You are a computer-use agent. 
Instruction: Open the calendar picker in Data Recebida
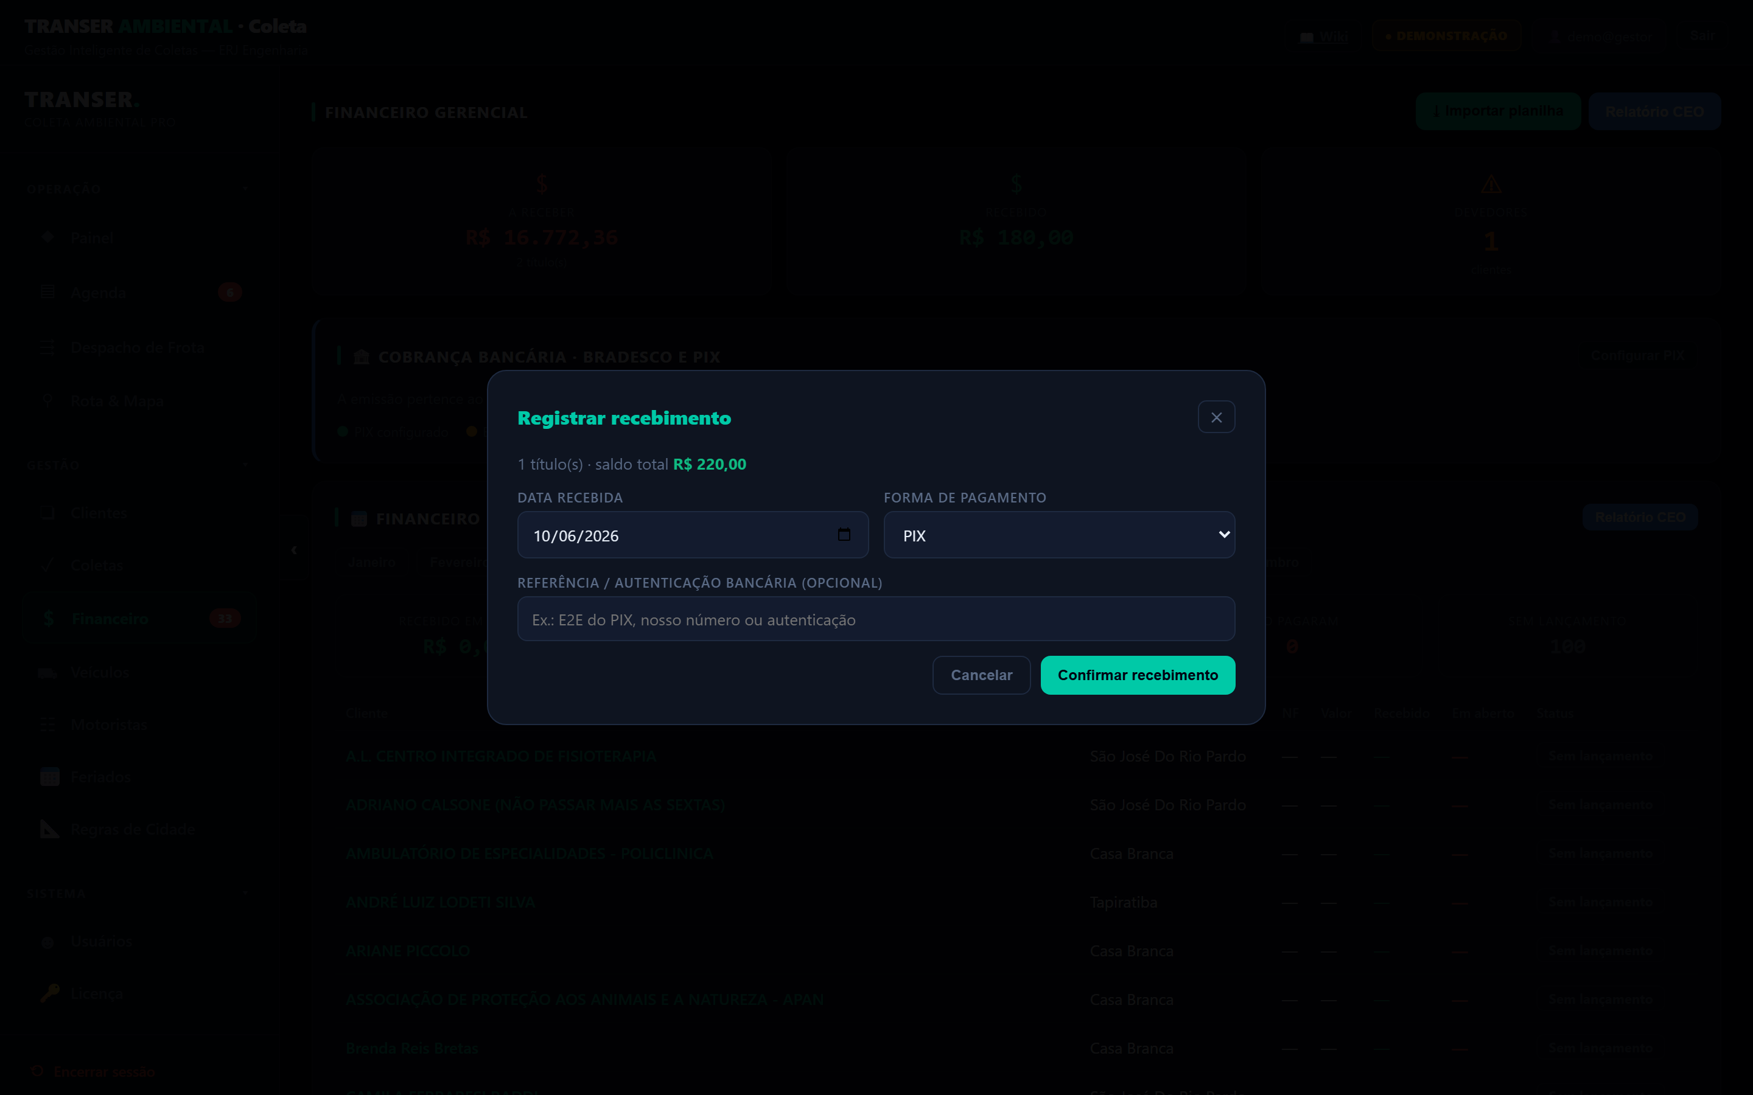coord(844,535)
